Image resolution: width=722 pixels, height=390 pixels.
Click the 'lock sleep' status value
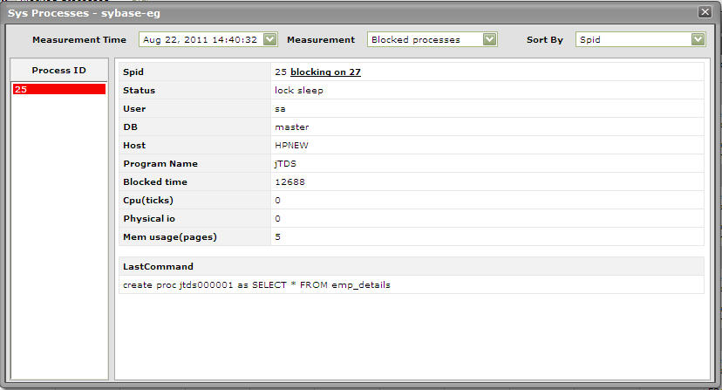point(299,91)
